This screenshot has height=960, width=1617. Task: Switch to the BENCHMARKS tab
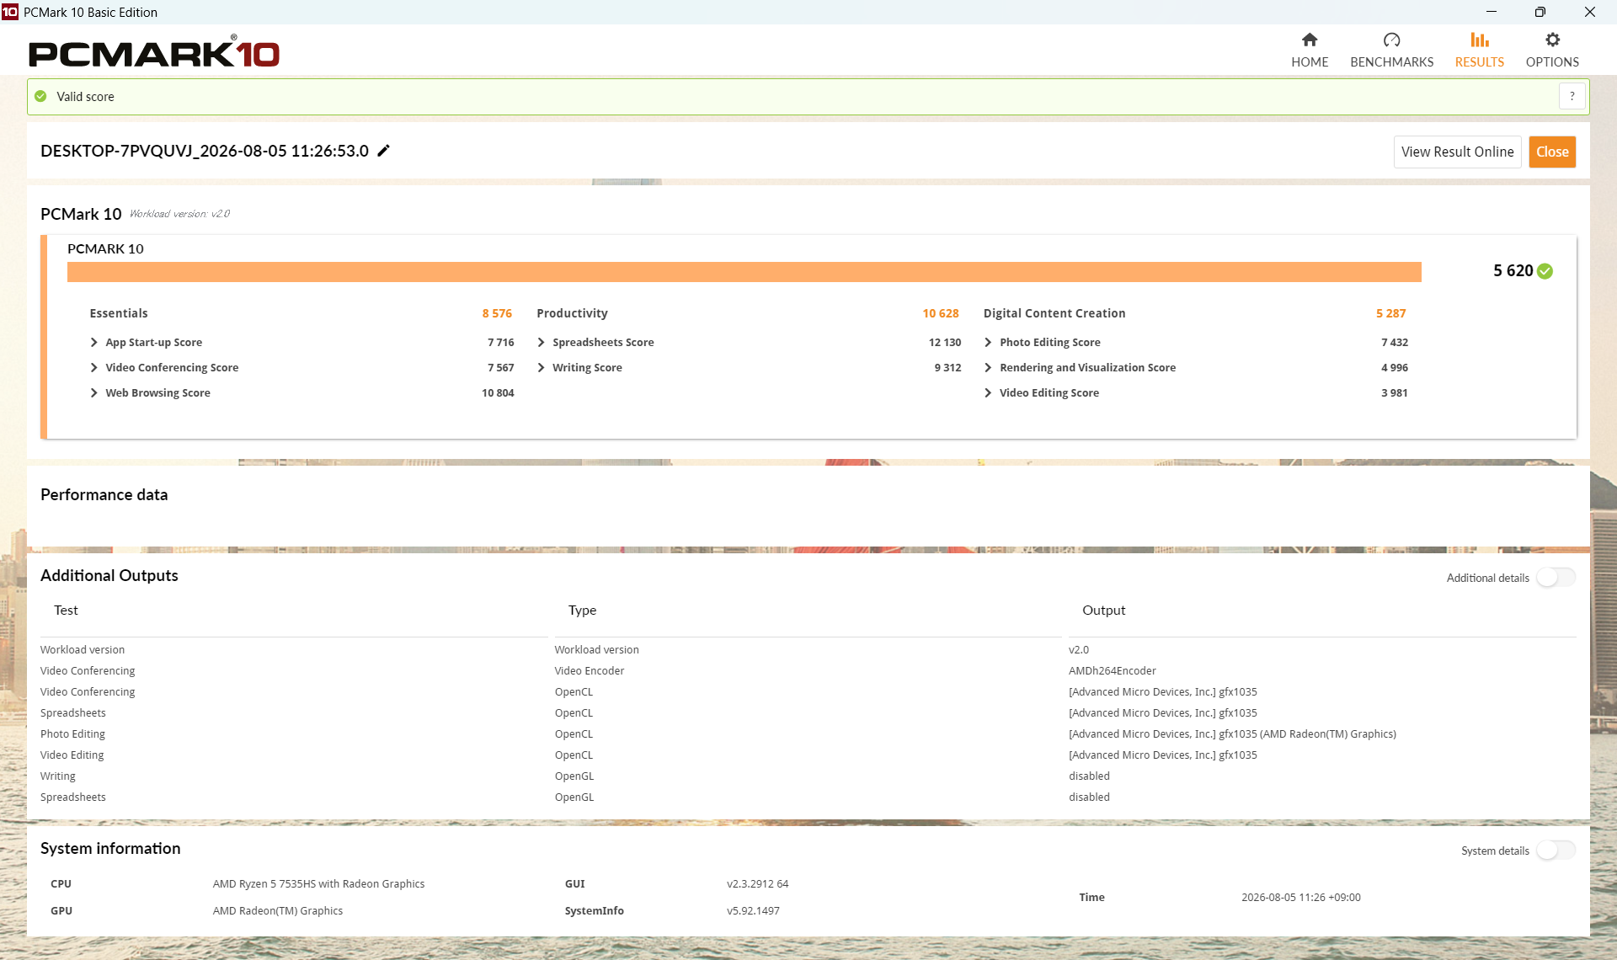pos(1391,51)
